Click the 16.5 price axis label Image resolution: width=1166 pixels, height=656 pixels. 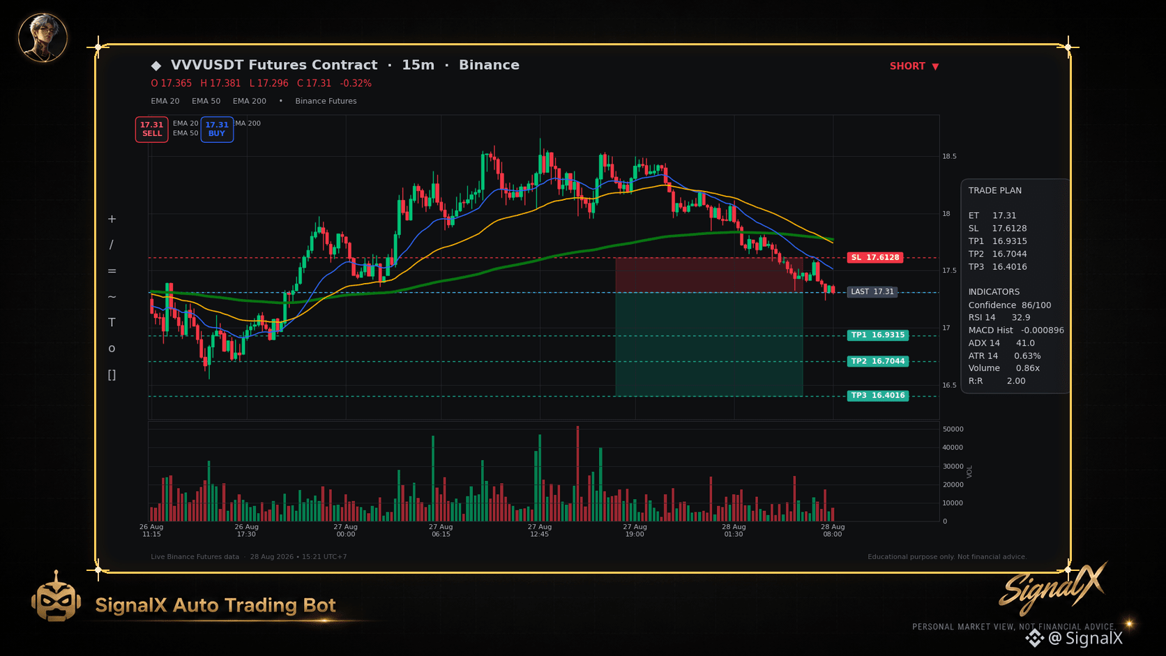(949, 386)
